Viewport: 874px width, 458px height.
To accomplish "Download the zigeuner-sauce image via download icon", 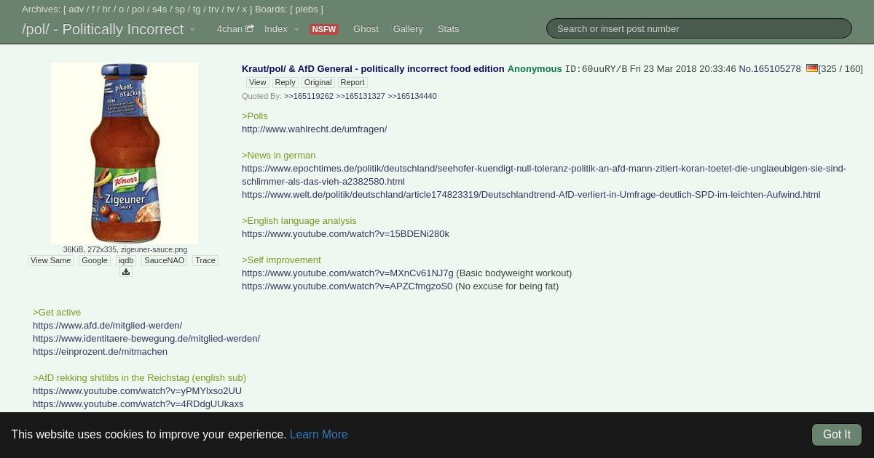I will [126, 272].
